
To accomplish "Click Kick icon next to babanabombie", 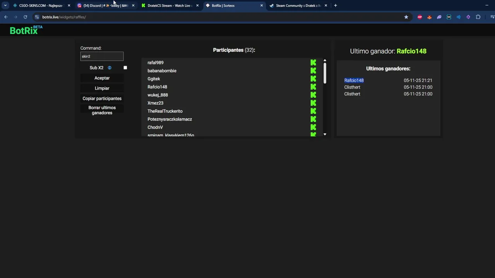I will tap(313, 71).
